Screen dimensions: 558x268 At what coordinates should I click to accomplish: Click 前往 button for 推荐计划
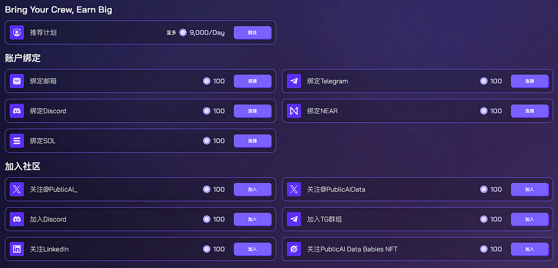click(253, 33)
